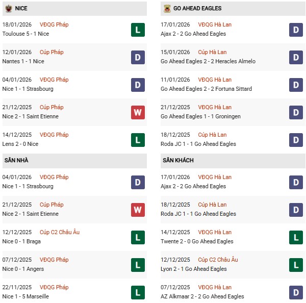Click the D badge for Nantes 1-1 Nice
Viewport: 306px width, 303px height.
[137, 57]
